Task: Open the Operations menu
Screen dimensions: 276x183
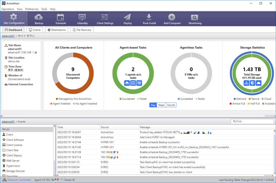Action: [x=8, y=9]
